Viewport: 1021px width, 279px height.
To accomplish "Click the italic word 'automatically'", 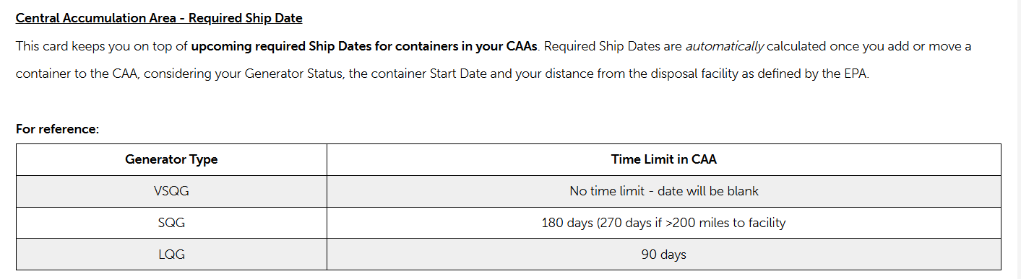I will [x=724, y=47].
